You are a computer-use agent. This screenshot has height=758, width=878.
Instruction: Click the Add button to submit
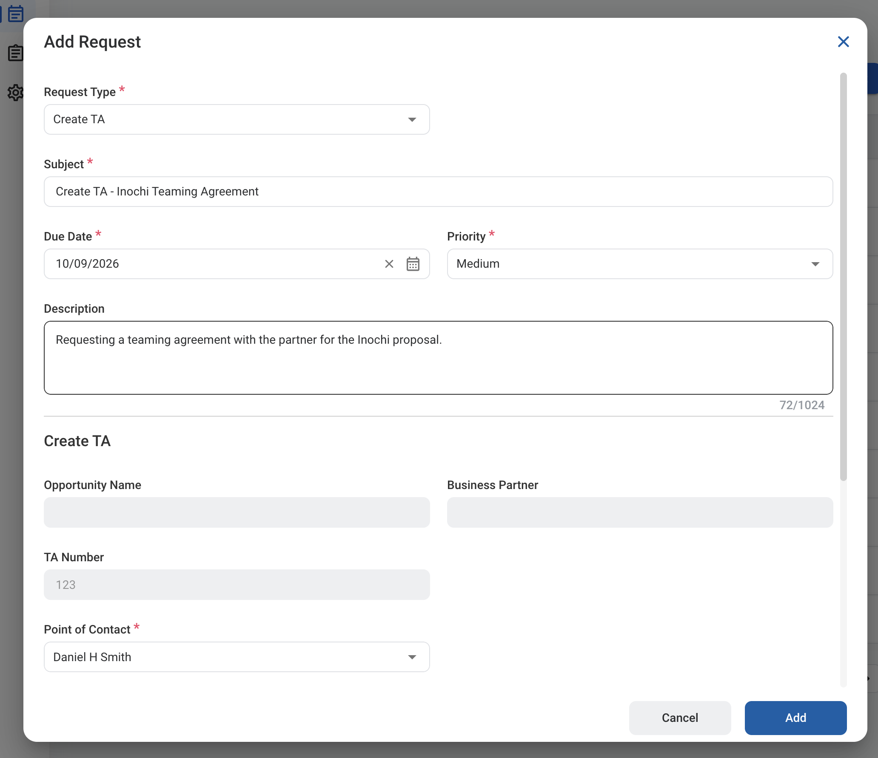[x=795, y=718]
